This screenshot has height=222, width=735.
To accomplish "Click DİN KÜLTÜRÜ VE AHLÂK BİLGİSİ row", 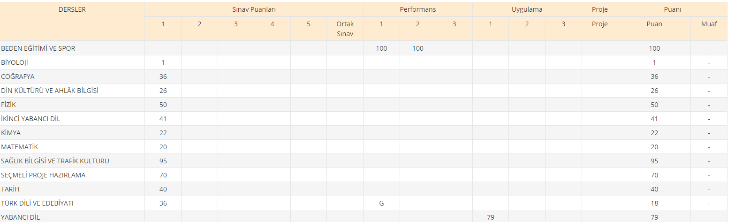I will tap(50, 91).
